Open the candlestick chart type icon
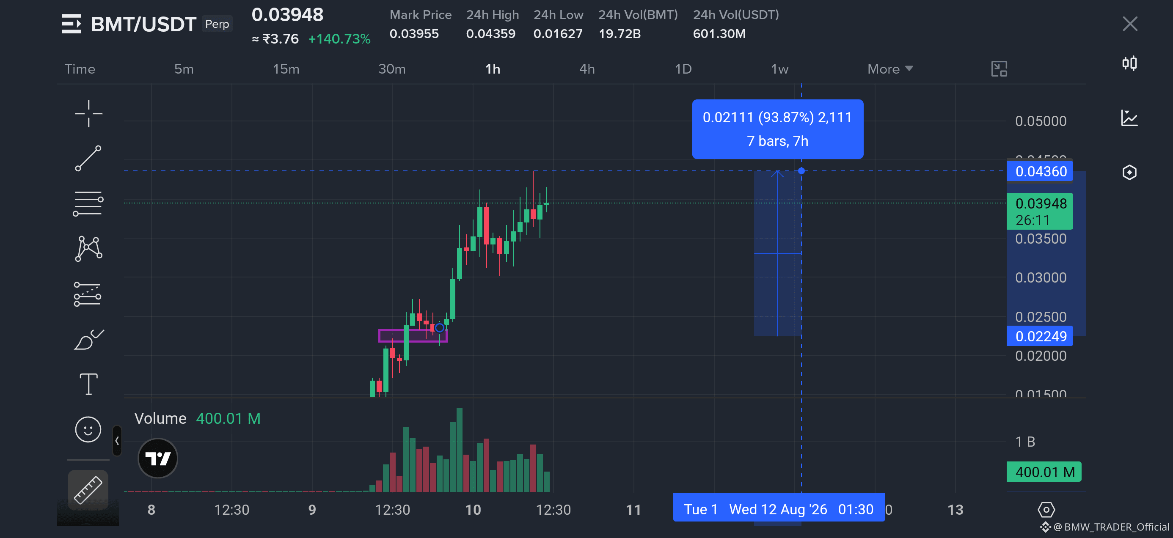The height and width of the screenshot is (538, 1173). pyautogui.click(x=1129, y=63)
